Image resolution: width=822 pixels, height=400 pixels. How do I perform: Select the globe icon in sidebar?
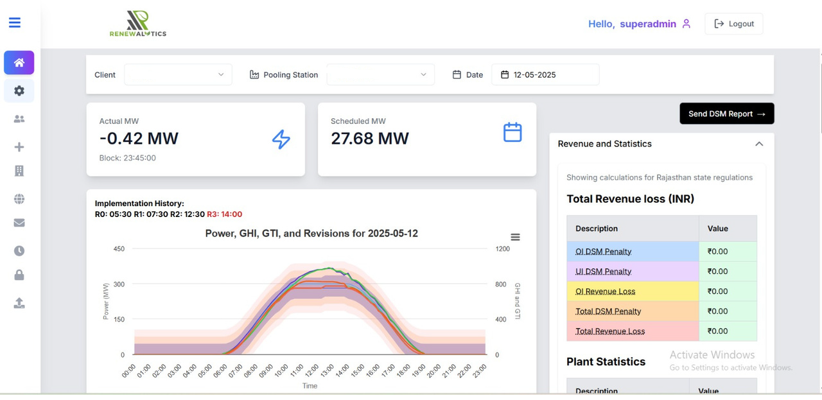coord(19,199)
